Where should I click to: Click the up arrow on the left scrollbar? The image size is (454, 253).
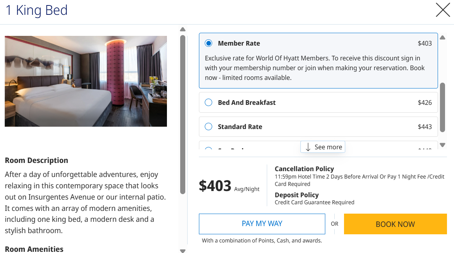pos(183,29)
